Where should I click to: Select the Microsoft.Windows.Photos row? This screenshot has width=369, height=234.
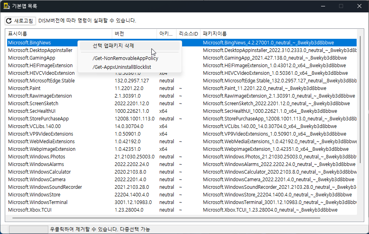[x=182, y=156]
